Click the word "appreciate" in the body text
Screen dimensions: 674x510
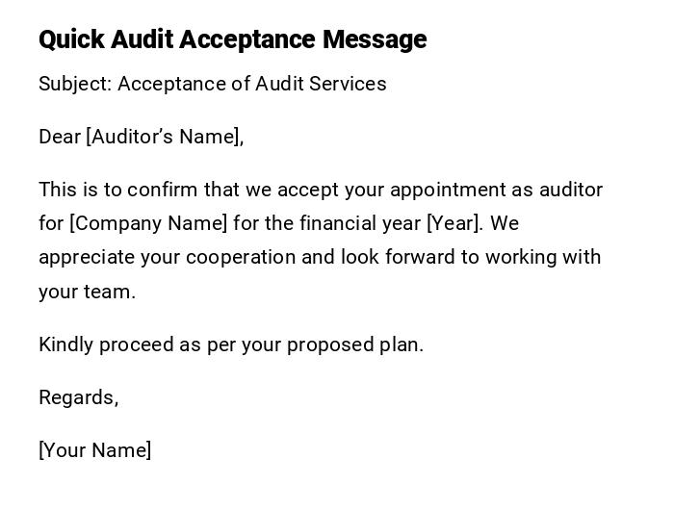(87, 257)
